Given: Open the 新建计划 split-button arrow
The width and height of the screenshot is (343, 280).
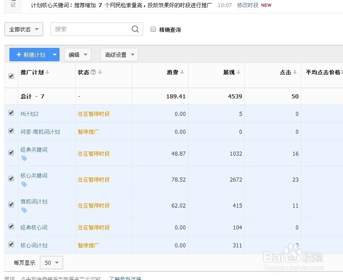Looking at the screenshot, I should [x=55, y=55].
